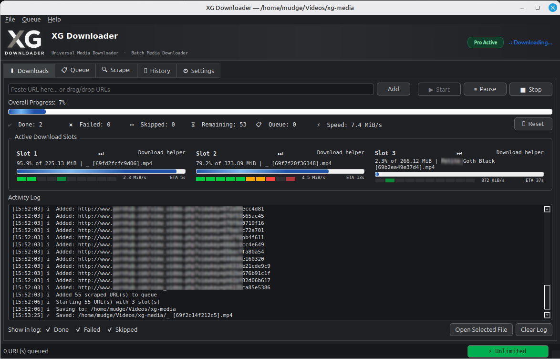Viewport: 560px width, 359px height.
Task: Click the Slot 2 progress bar
Action: (280, 171)
